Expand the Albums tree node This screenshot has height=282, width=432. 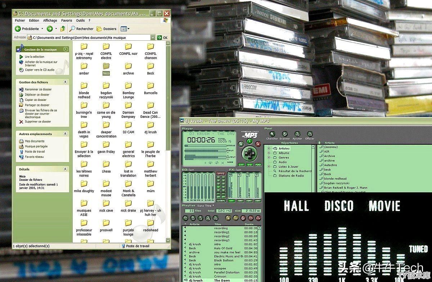coord(269,153)
